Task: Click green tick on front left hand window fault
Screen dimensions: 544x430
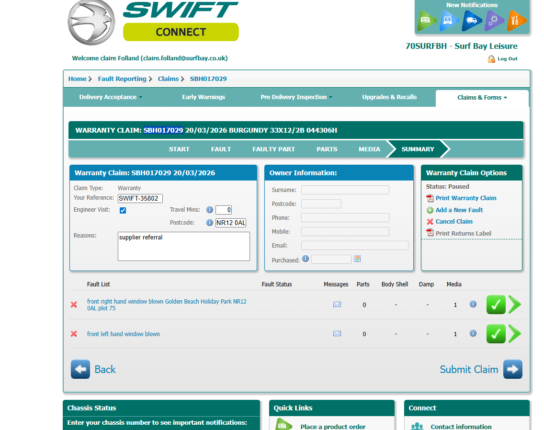Action: (496, 334)
